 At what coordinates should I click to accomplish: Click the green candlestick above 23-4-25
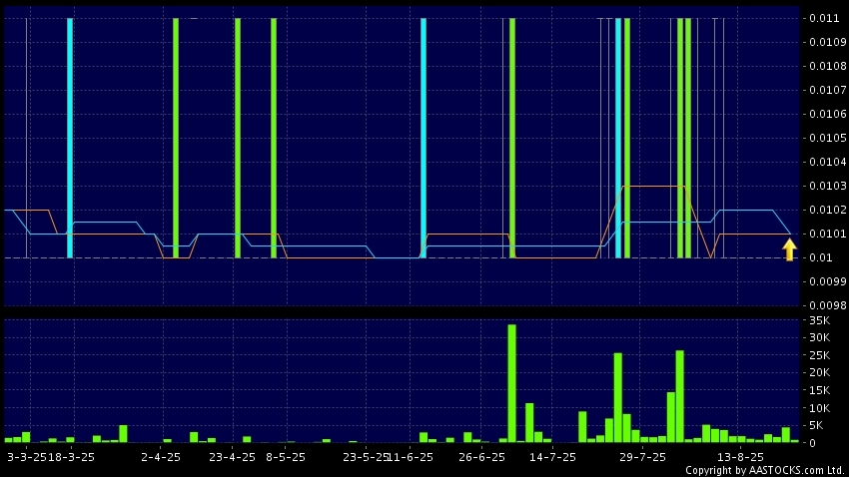pos(238,138)
